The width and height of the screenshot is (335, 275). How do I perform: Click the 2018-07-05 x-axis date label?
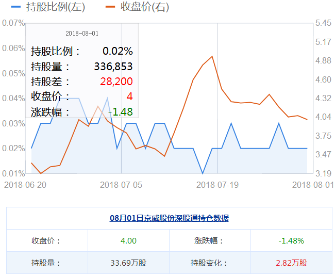(121, 185)
